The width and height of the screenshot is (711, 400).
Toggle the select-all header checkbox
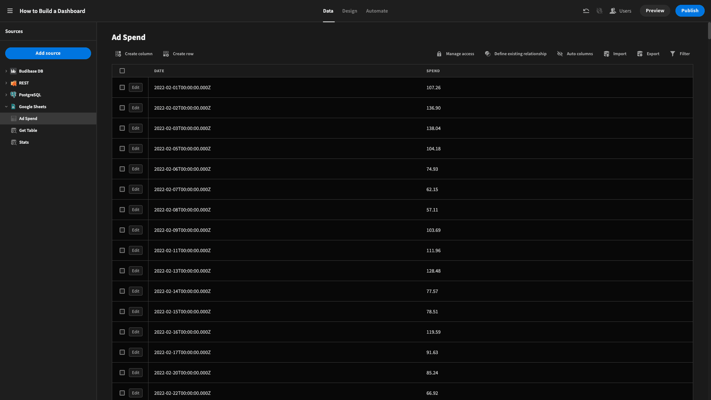tap(122, 71)
